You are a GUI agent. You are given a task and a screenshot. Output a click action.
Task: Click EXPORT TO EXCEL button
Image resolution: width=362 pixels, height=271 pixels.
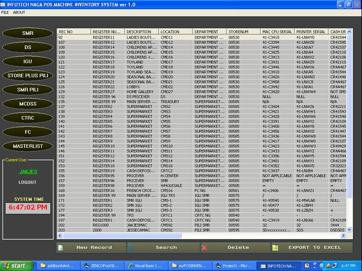tap(312, 248)
